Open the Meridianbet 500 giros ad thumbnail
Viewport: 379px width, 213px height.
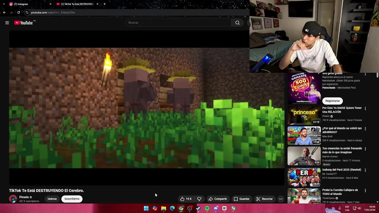tap(304, 88)
